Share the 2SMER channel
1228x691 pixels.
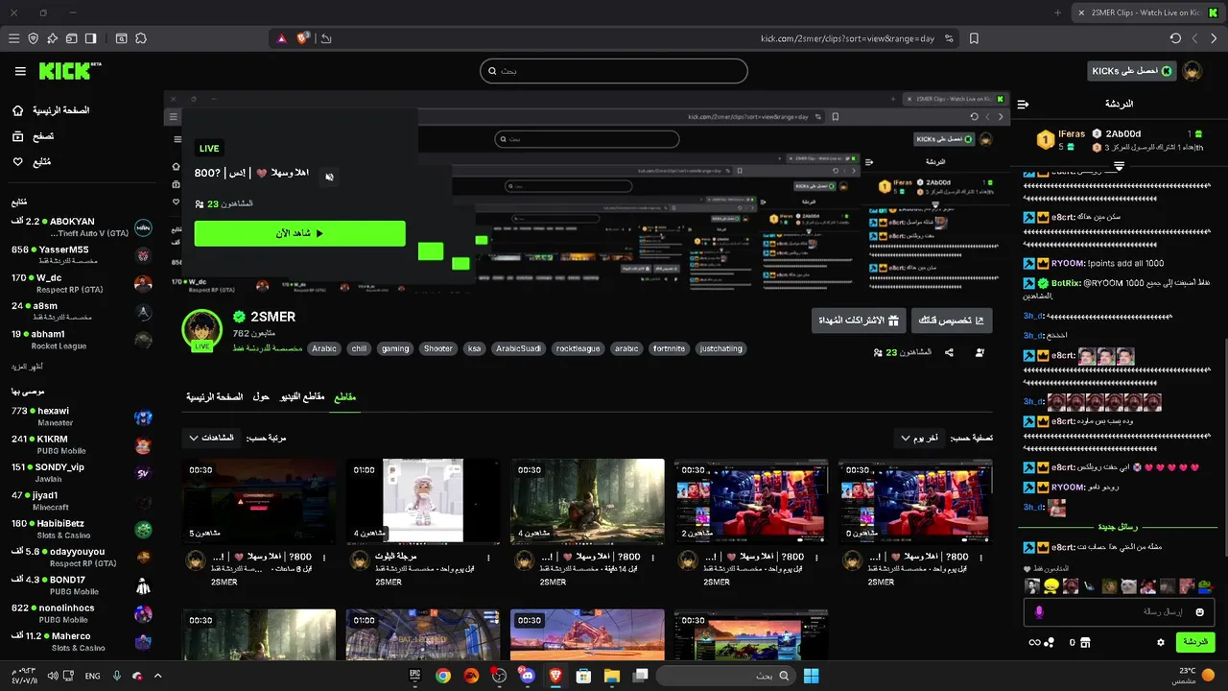(x=949, y=352)
